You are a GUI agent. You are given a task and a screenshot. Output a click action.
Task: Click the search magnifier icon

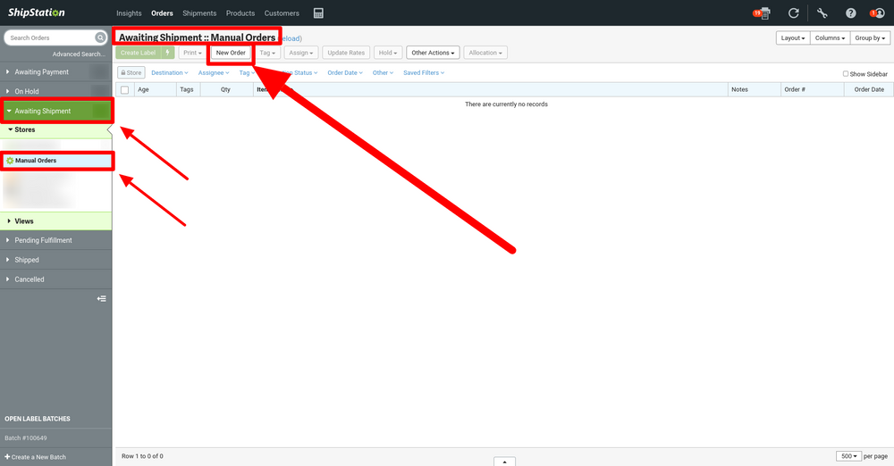pyautogui.click(x=100, y=37)
